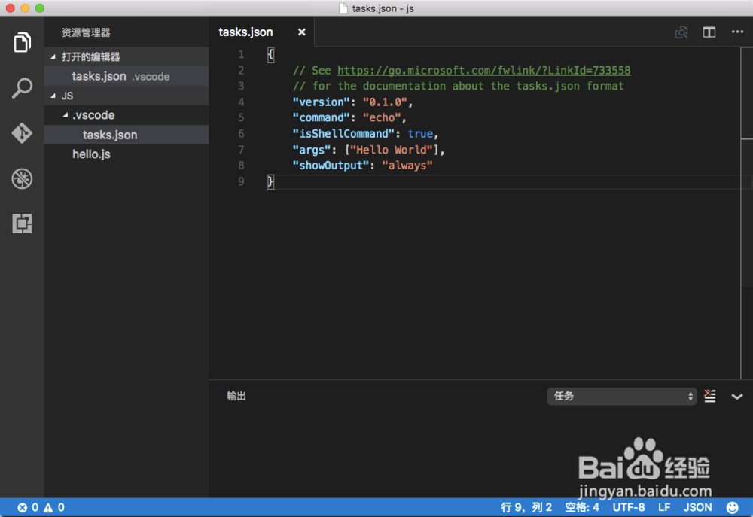Screen dimensions: 753x517
Task: Change file encoding via UTF-8
Action: click(x=629, y=507)
